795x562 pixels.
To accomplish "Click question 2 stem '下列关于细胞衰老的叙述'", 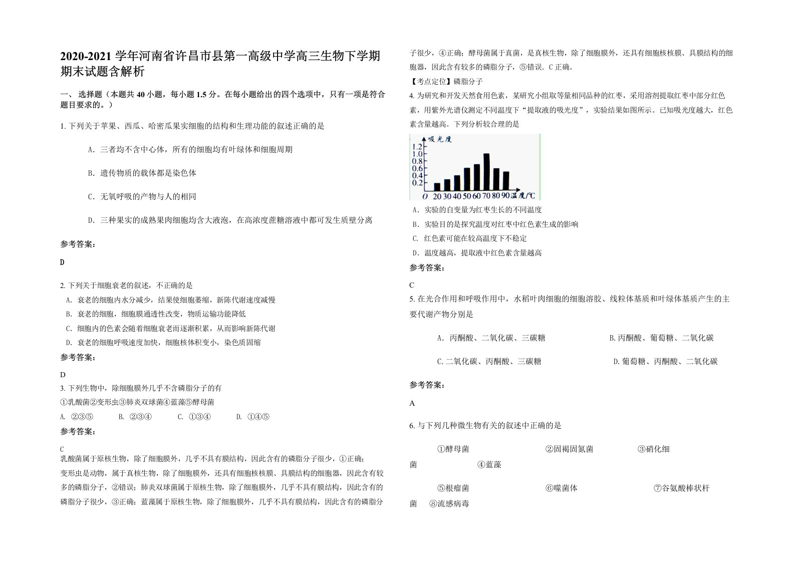I will click(x=127, y=286).
